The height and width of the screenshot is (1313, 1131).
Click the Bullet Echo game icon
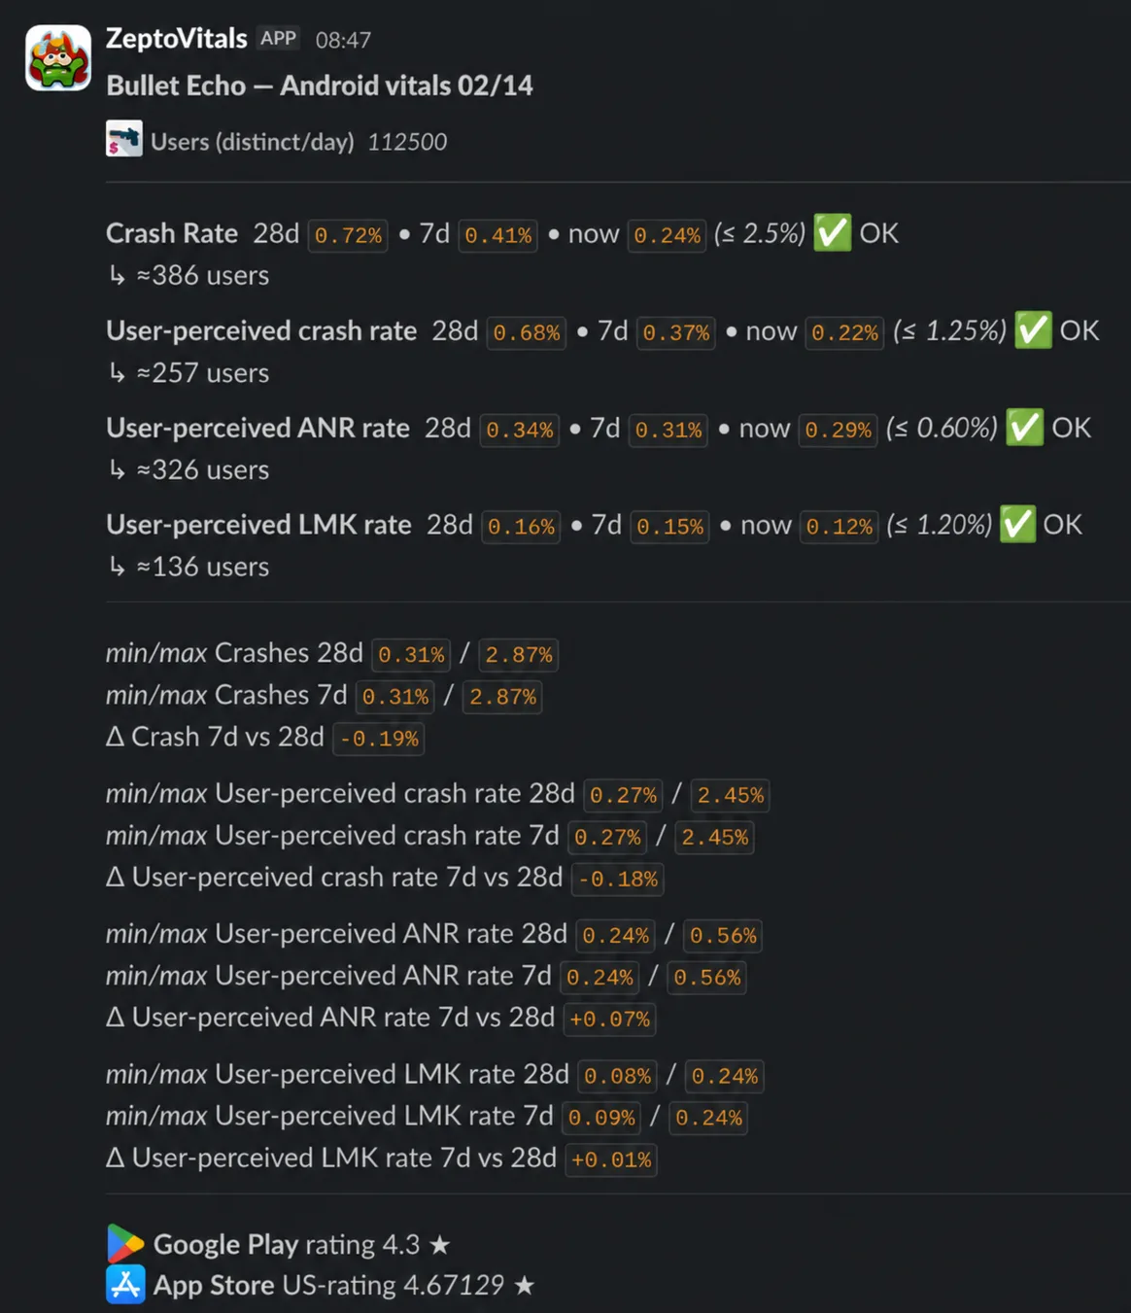(x=124, y=139)
